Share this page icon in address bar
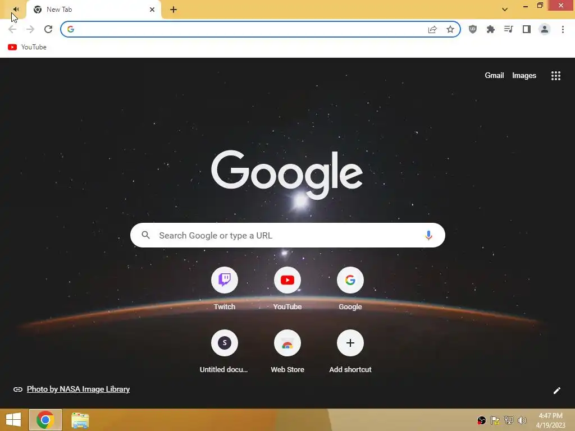The height and width of the screenshot is (431, 575). point(432,29)
